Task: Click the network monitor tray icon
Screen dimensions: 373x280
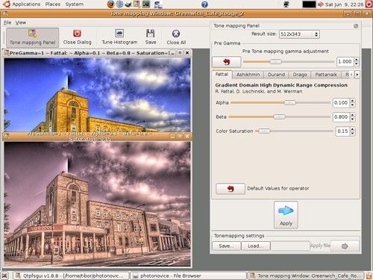Action: 286,4
